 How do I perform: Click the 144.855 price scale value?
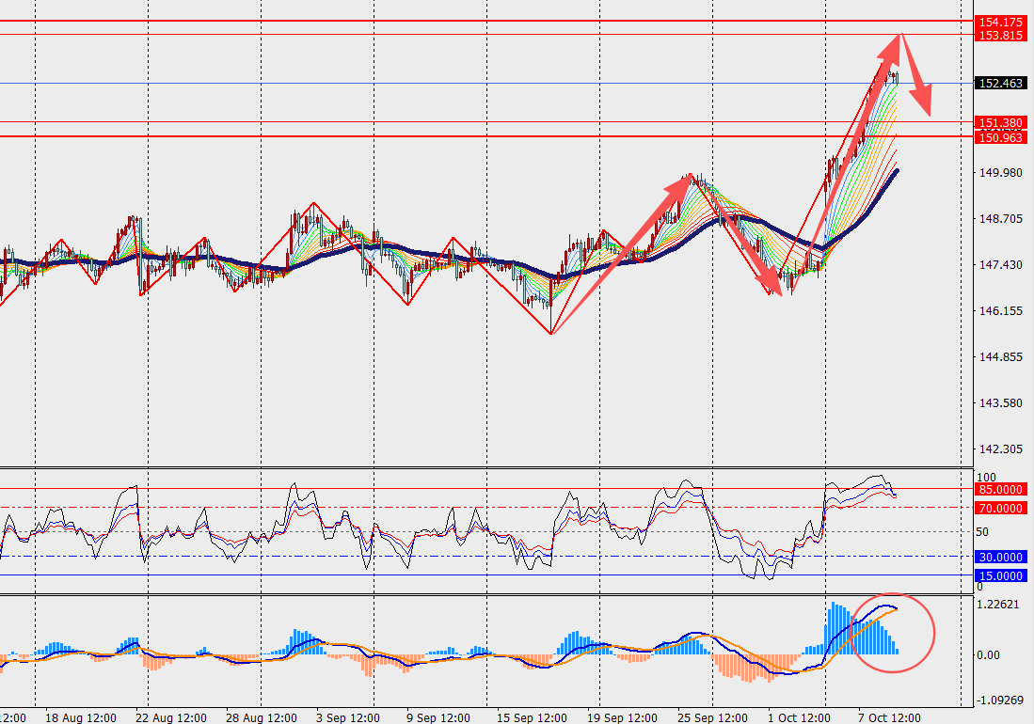(x=1001, y=357)
